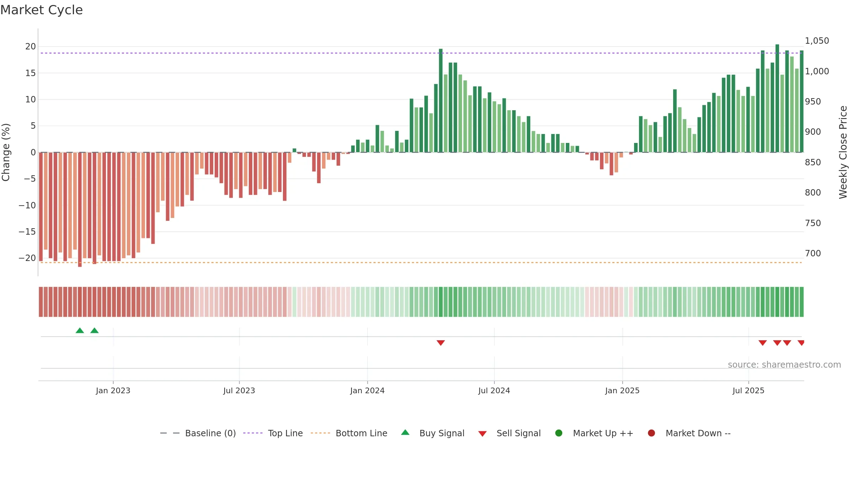Screen dimensions: 853x480
Task: Click the 1,050 price axis label
Action: click(x=817, y=41)
